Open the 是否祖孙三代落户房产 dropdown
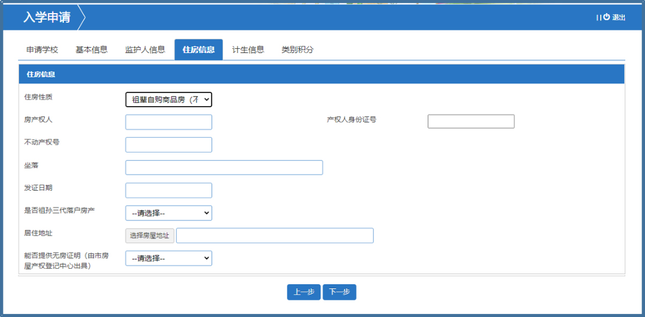This screenshot has width=645, height=317. coord(168,213)
